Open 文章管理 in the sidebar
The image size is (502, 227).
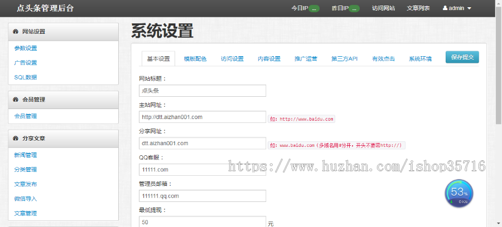26,213
